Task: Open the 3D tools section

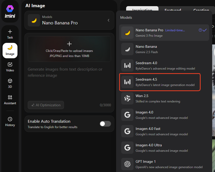Action: coord(10,83)
